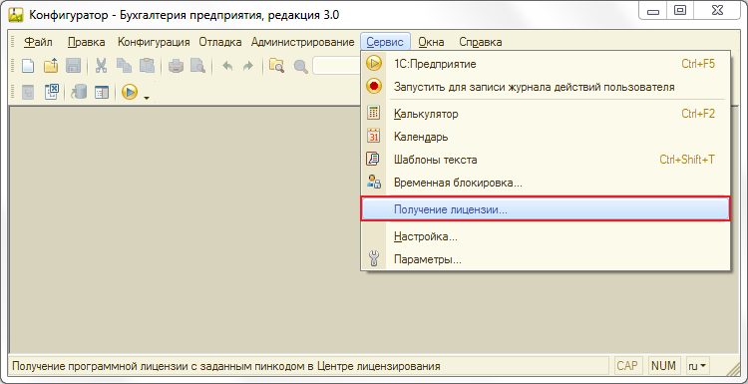Cut selection with scissors icon
This screenshot has height=384, width=748.
tap(101, 66)
